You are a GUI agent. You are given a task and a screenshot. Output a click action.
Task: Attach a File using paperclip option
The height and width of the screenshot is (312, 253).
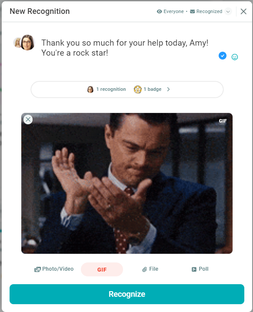150,269
